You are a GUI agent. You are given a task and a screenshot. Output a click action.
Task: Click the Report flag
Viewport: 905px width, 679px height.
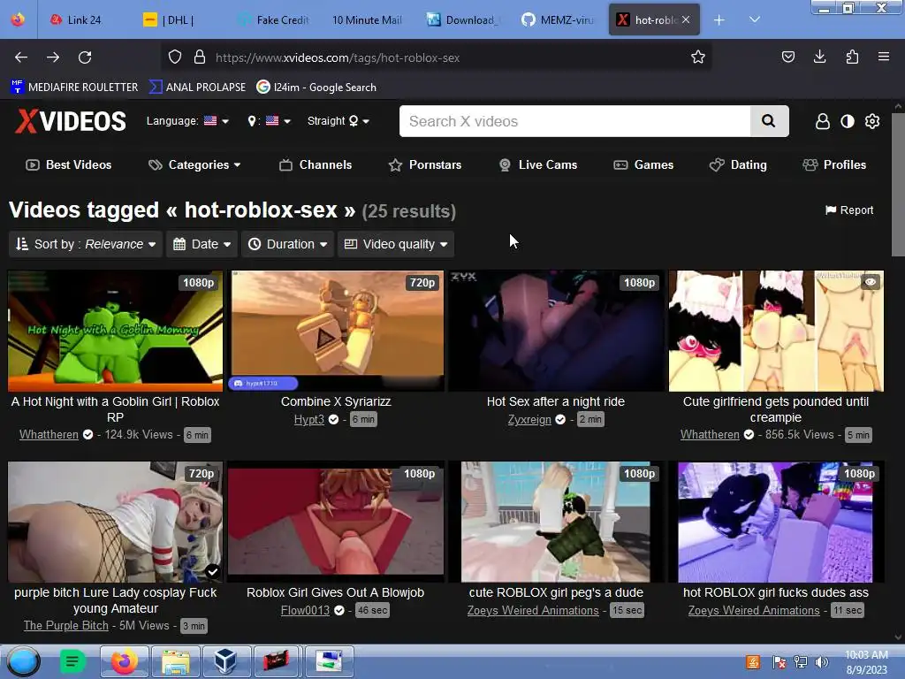click(849, 210)
